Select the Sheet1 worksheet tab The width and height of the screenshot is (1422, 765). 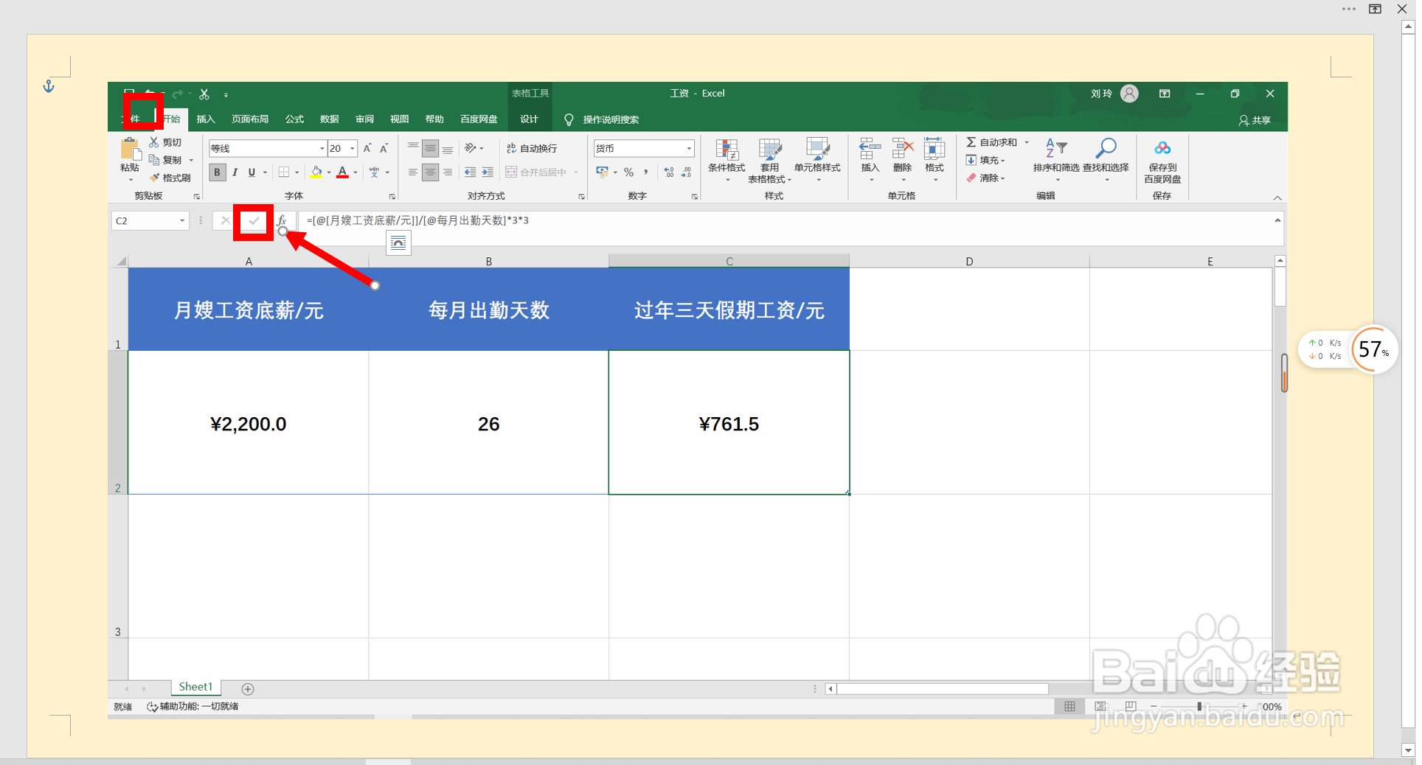tap(195, 687)
